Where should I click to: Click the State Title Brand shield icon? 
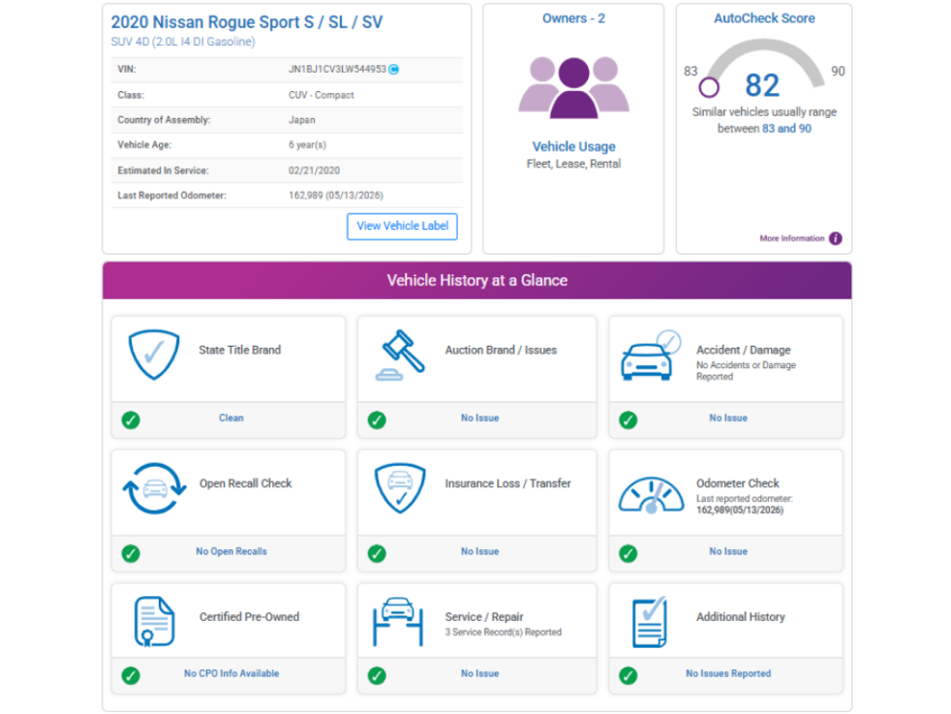[x=154, y=355]
